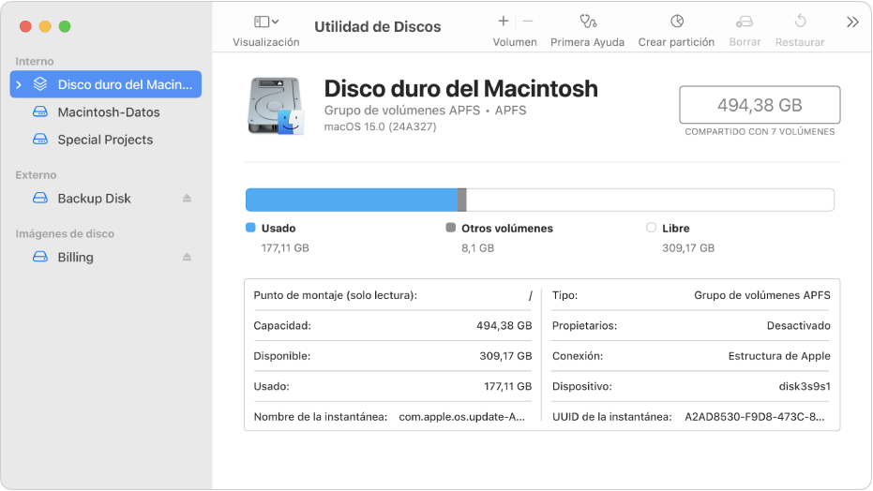Click the white Libre legend swatch

651,228
